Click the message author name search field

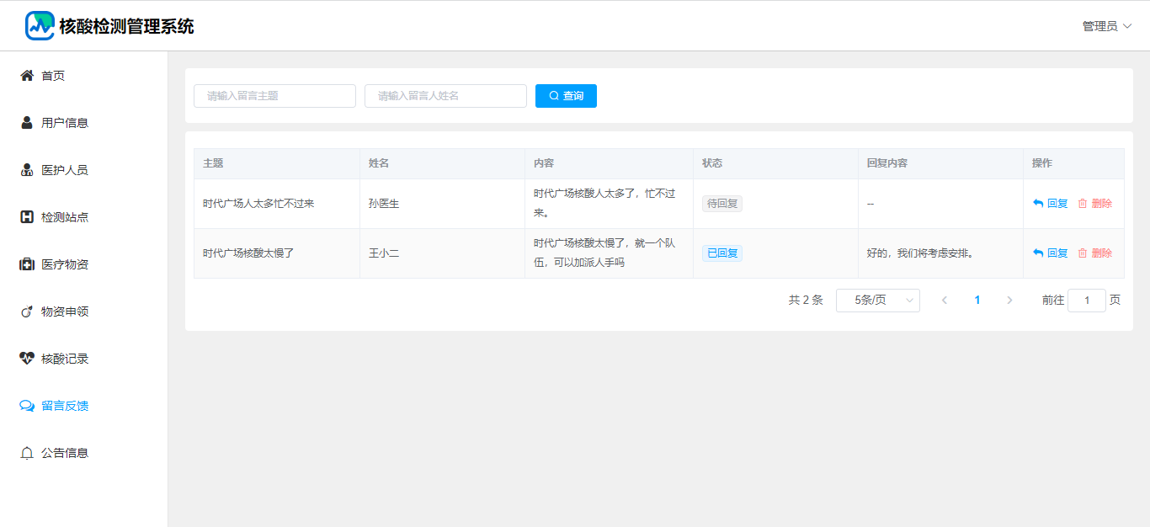point(445,96)
